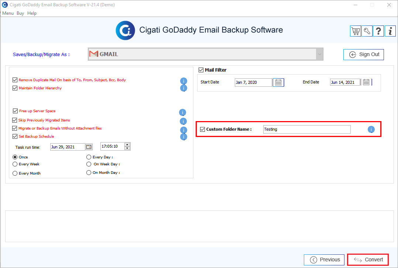The height and width of the screenshot is (268, 398).
Task: Click the Task run time date field
Action: click(x=68, y=147)
